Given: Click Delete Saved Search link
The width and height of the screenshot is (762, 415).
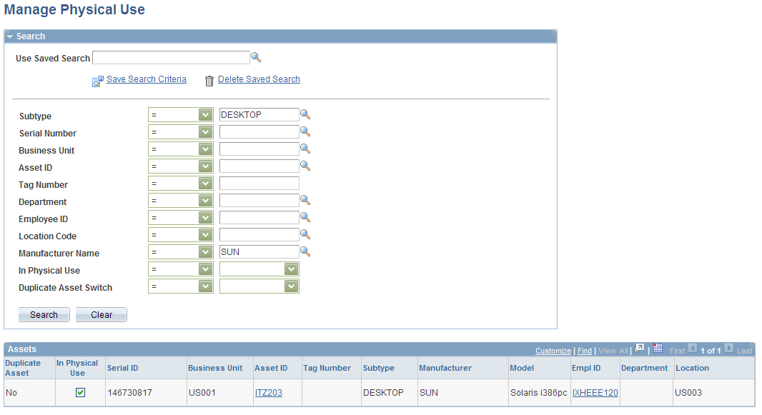Looking at the screenshot, I should (259, 79).
